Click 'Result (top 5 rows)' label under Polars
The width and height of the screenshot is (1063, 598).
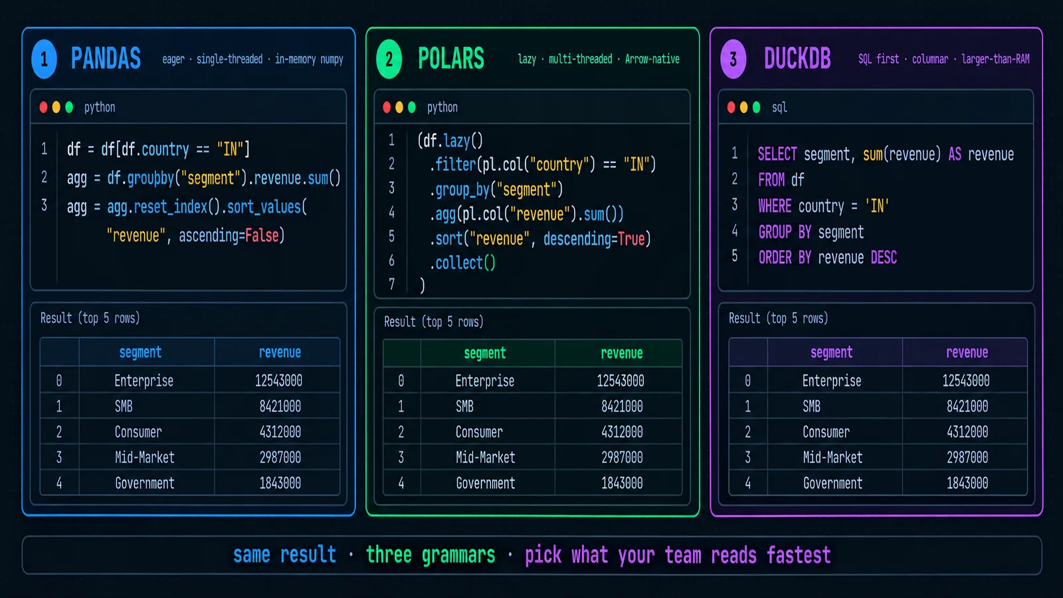434,322
